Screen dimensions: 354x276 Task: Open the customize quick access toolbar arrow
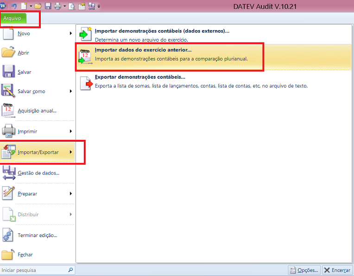pos(99,6)
